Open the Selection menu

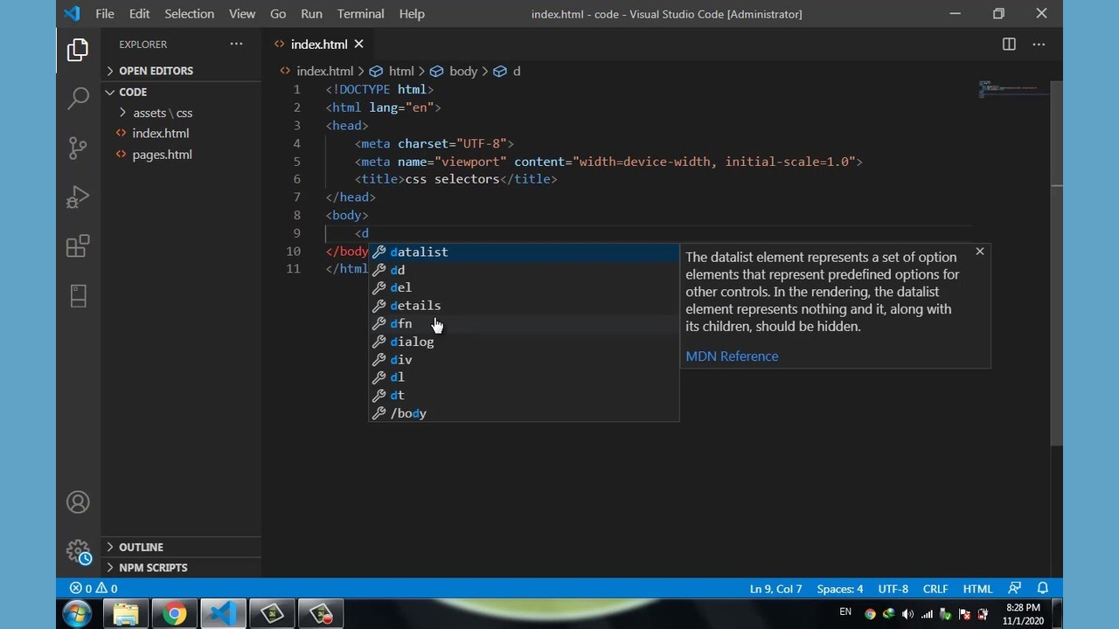pos(189,14)
